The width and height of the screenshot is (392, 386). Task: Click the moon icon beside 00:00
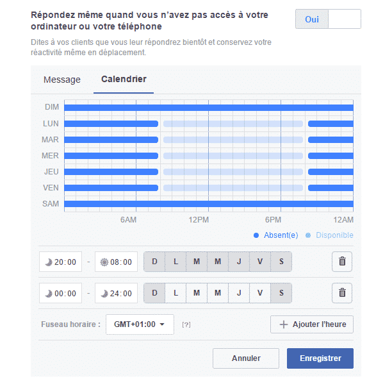[49, 294]
